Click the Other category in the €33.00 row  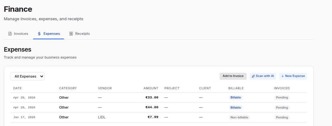[64, 98]
